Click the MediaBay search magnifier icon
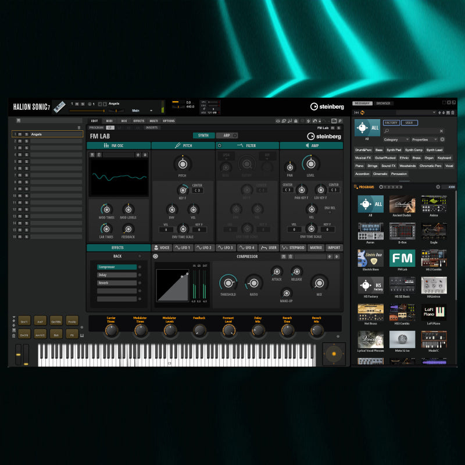465x465 pixels. (x=387, y=131)
